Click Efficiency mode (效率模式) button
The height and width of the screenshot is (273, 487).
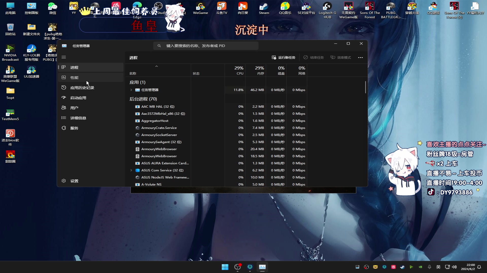[x=341, y=58]
